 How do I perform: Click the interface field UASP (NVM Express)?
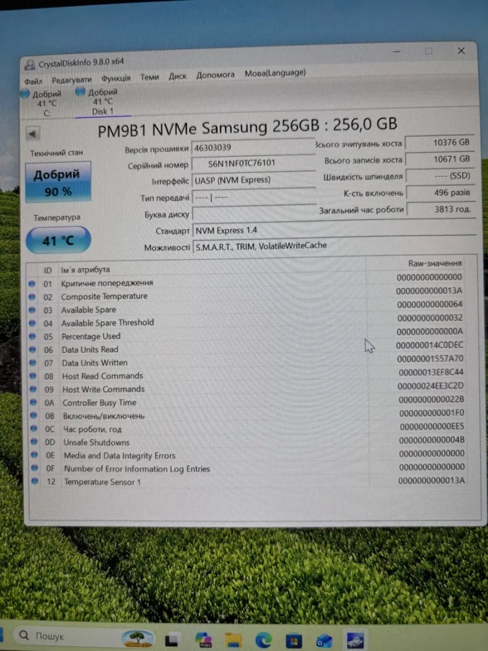tap(254, 180)
